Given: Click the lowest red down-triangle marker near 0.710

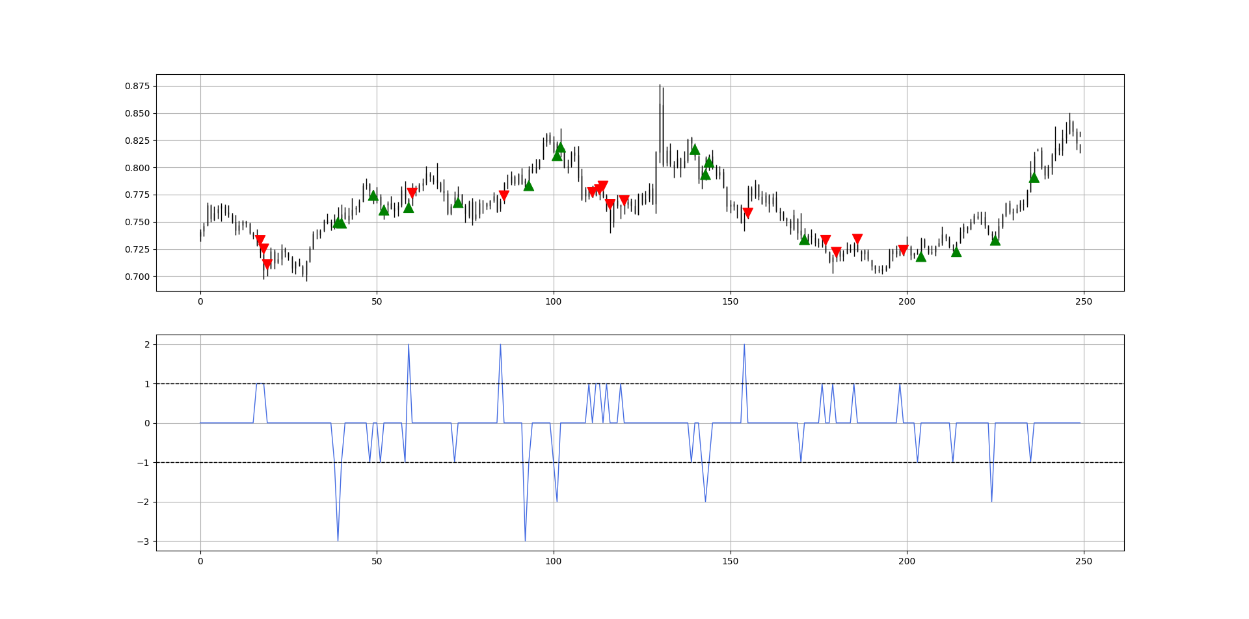Looking at the screenshot, I should [x=267, y=264].
